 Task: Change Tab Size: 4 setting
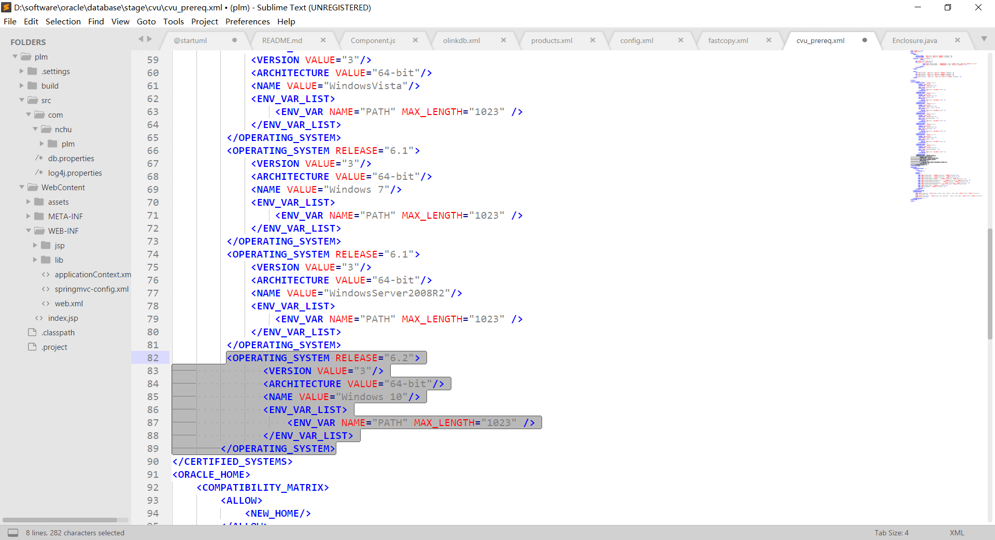[891, 533]
